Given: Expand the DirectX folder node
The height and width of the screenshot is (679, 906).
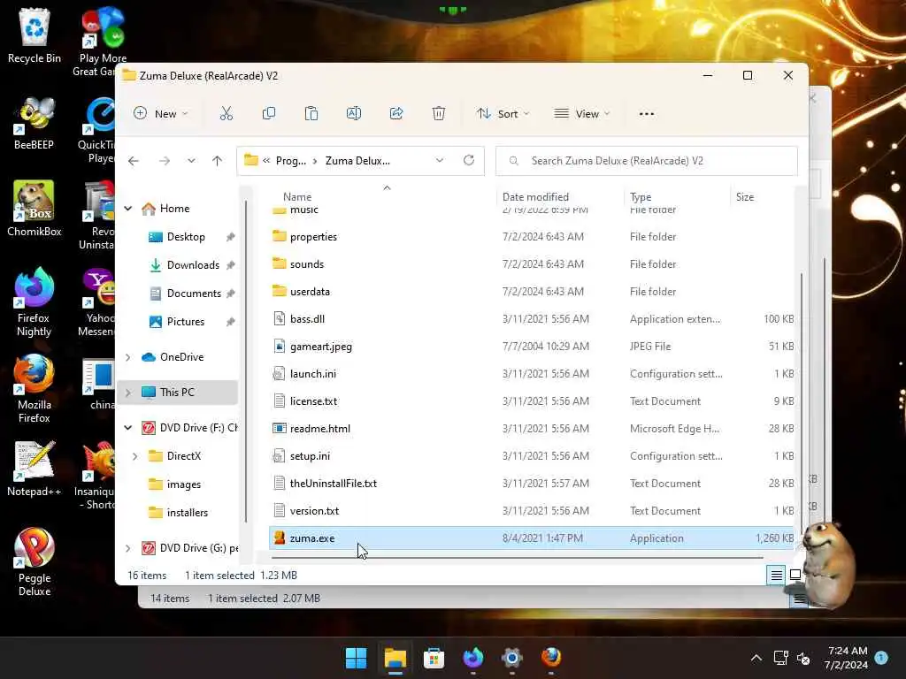Looking at the screenshot, I should [x=135, y=456].
